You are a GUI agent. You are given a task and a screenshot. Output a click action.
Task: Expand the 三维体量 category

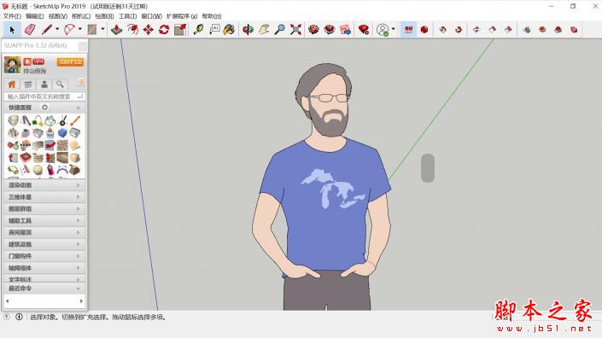(x=44, y=197)
